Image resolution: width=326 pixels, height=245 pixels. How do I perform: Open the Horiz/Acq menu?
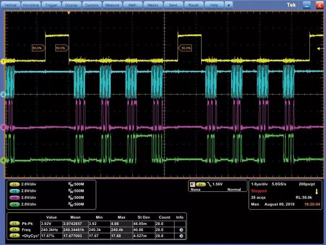31,5
